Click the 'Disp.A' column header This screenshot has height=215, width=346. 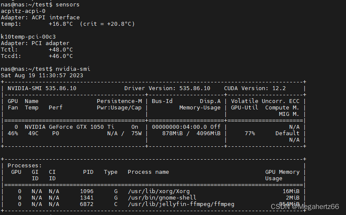(210, 101)
